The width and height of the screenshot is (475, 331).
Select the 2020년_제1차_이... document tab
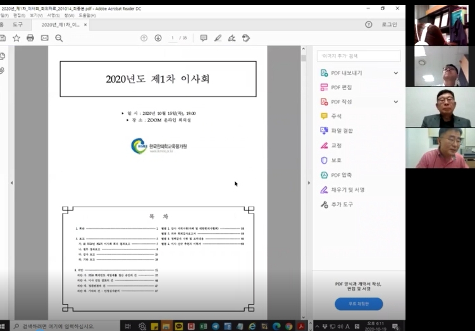coord(60,25)
